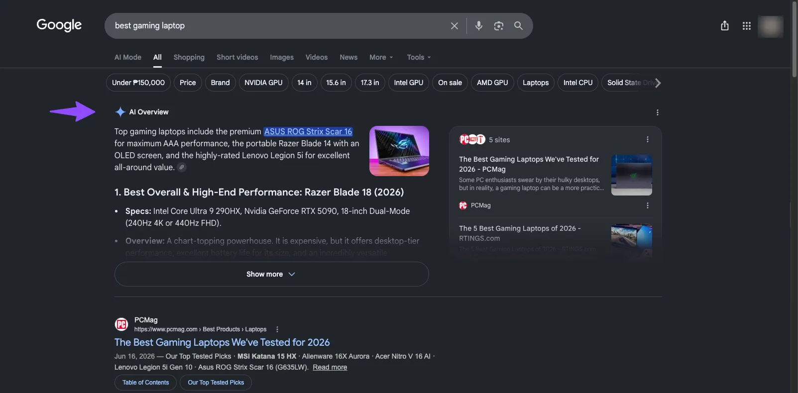Open the Google apps grid icon

747,26
